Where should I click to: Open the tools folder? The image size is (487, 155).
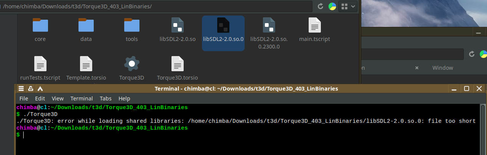pos(131,25)
